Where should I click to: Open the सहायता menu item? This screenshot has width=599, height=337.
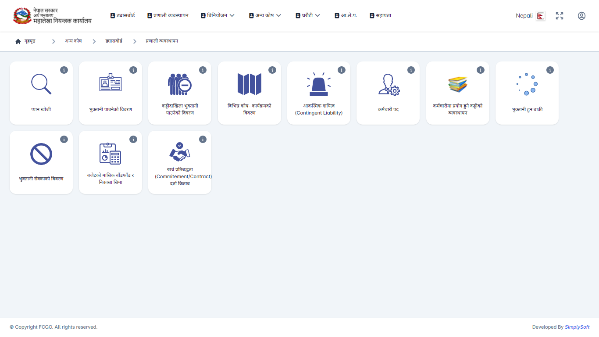coord(380,15)
